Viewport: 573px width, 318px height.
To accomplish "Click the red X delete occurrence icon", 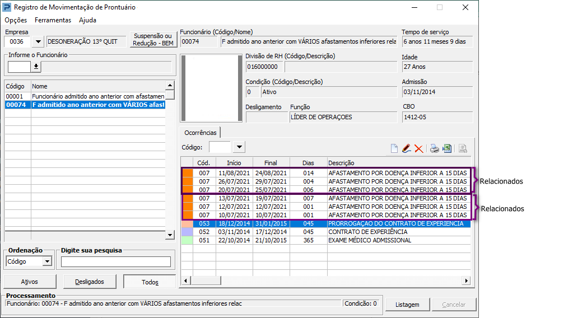I will pos(419,148).
